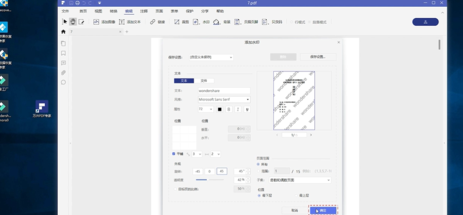
Task: Click the 确定 OK button
Action: tap(323, 210)
